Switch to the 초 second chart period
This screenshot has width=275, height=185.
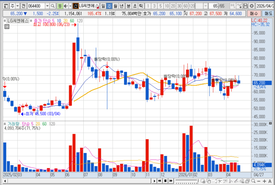pos(135,6)
